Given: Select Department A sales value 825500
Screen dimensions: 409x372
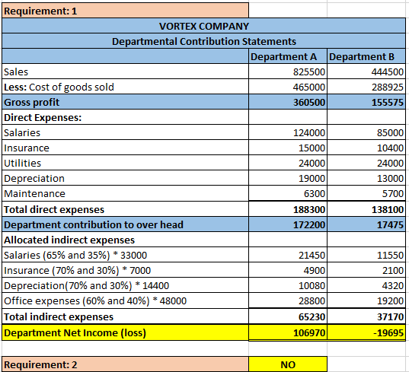Looking at the screenshot, I should (x=288, y=72).
